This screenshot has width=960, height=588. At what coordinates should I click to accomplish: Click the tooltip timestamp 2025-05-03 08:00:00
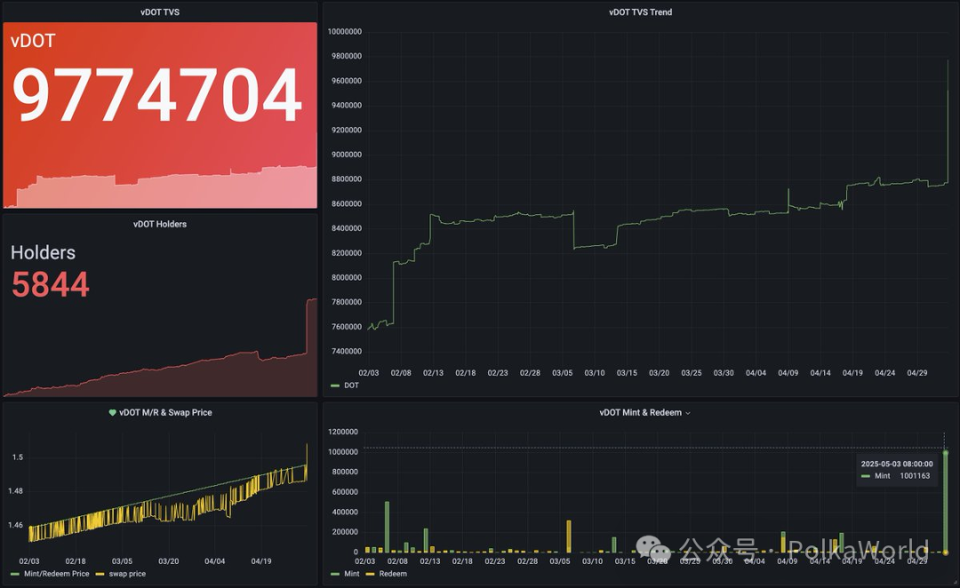pos(897,464)
